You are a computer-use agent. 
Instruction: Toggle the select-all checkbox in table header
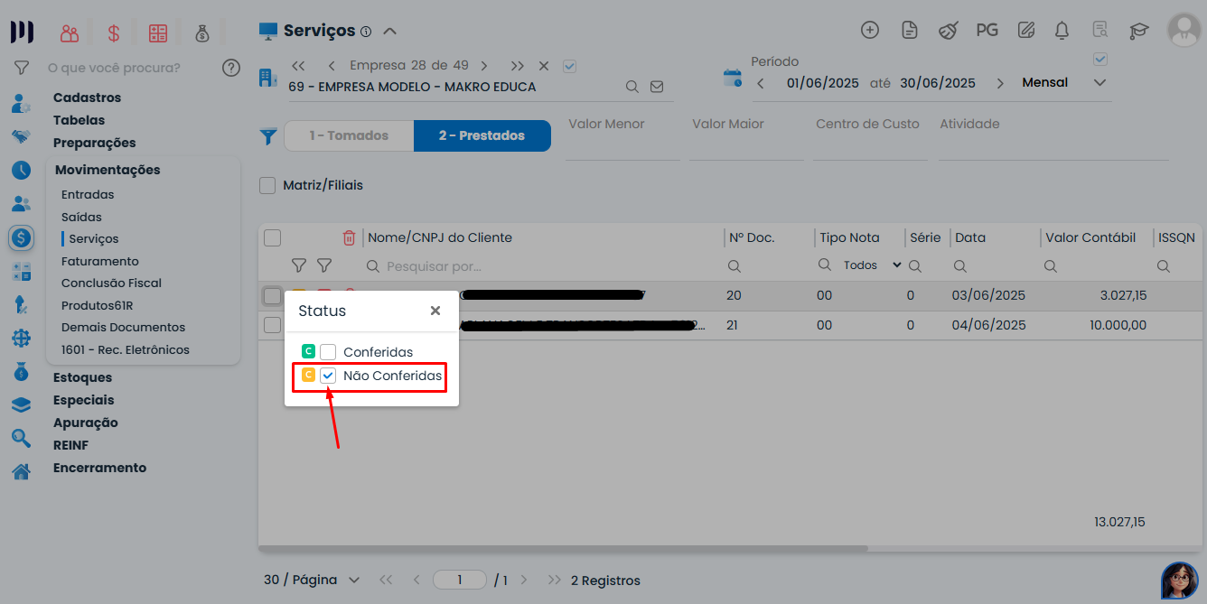pyautogui.click(x=272, y=237)
